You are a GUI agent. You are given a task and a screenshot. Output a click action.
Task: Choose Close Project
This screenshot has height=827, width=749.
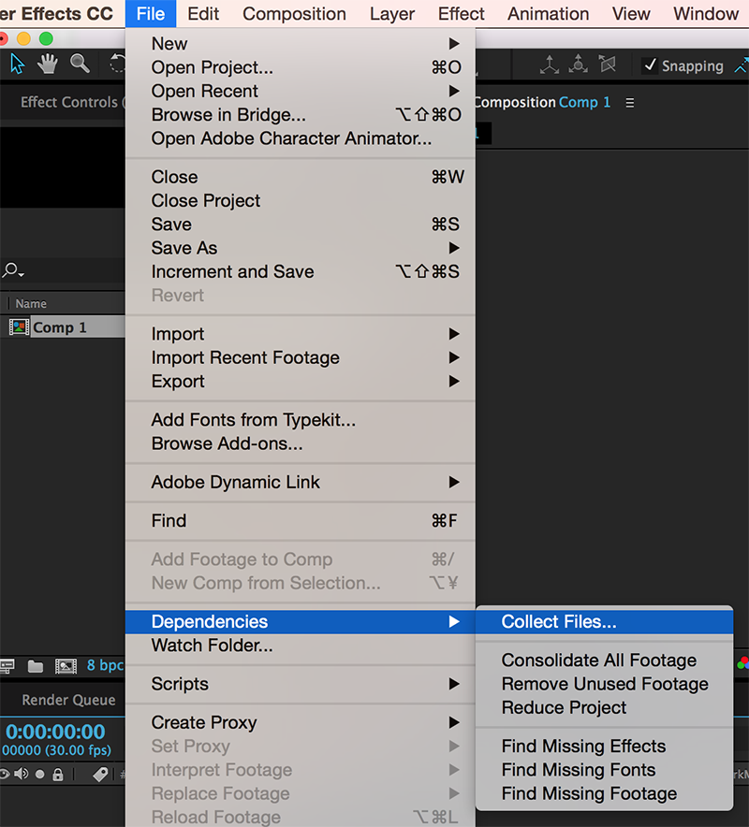click(301, 201)
